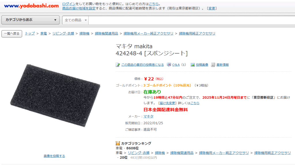
Task: Click the black sponge sheet product image
Action: point(55,95)
